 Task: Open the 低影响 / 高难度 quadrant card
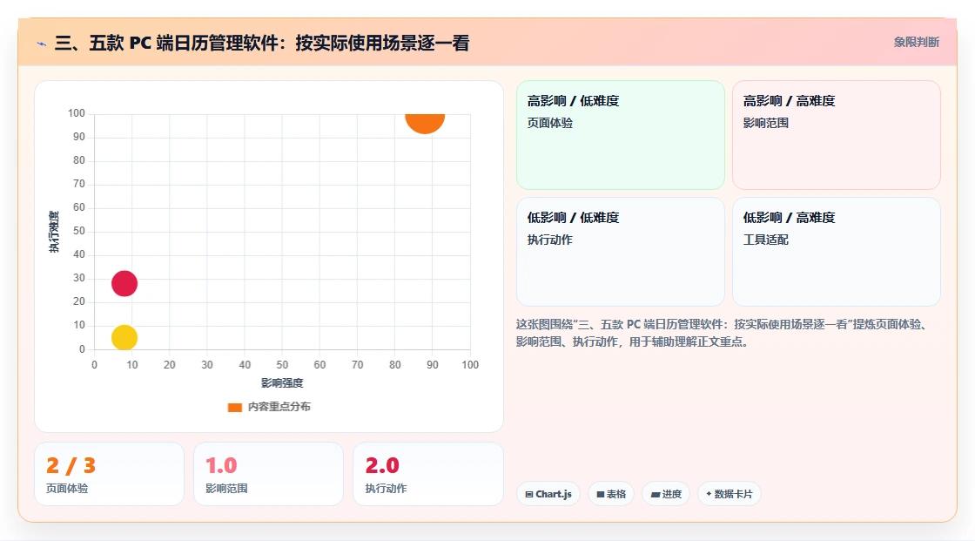tap(837, 252)
